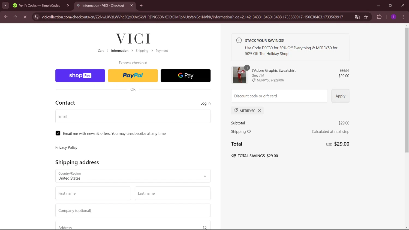The height and width of the screenshot is (230, 409).
Task: Click the Calculated at next step text
Action: coord(330,132)
